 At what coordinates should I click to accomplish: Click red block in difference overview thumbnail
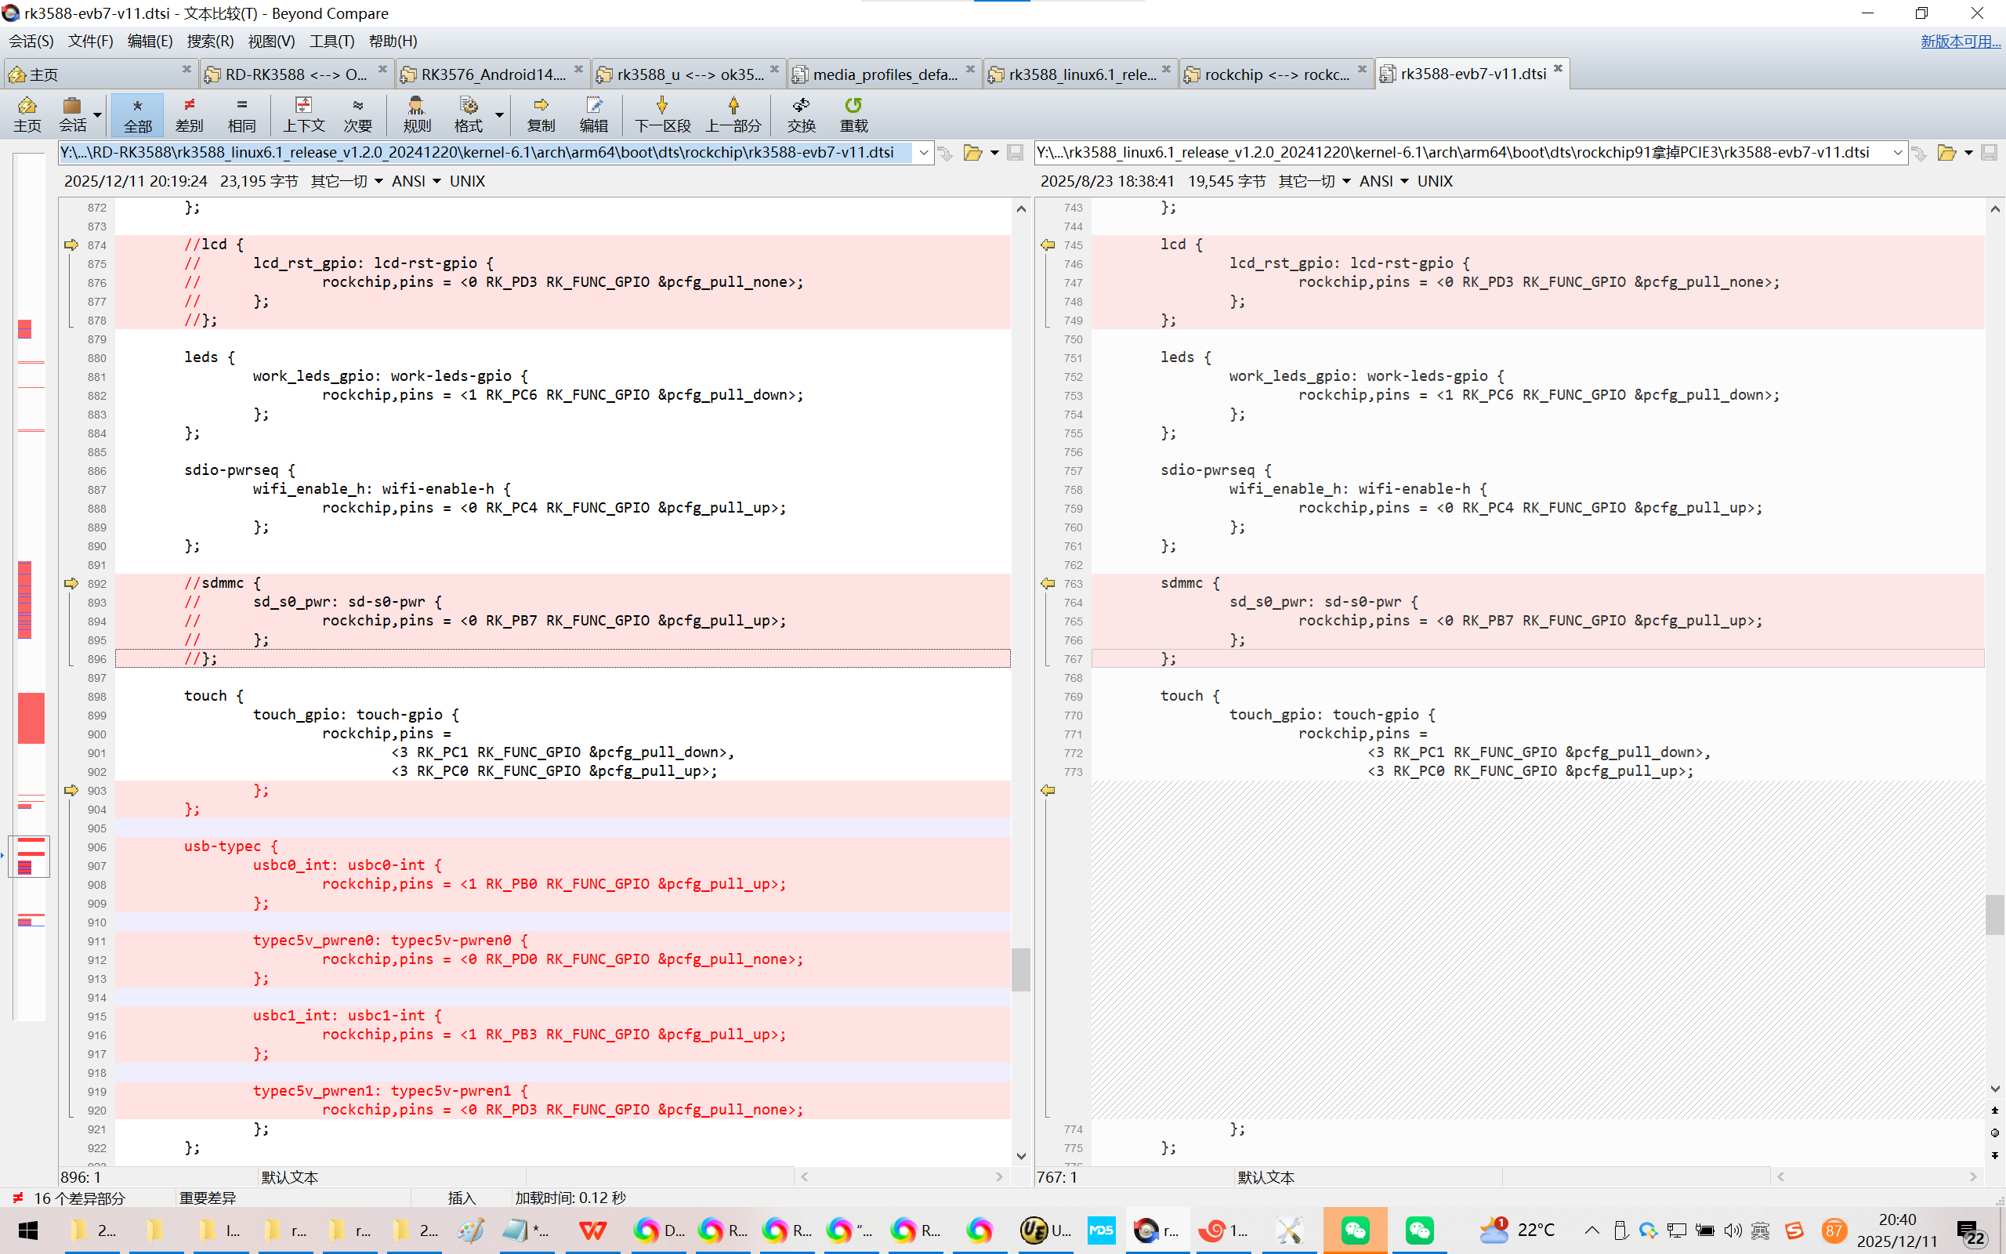coord(31,716)
